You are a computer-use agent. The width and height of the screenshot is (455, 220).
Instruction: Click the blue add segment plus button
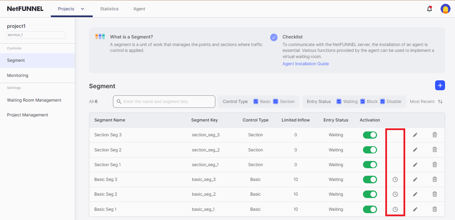[440, 85]
